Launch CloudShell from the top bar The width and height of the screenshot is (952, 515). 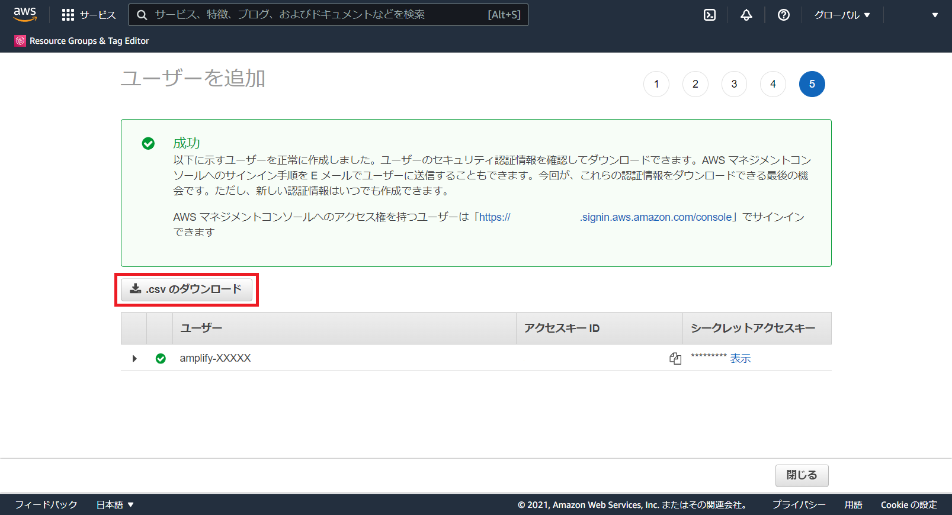(x=709, y=15)
